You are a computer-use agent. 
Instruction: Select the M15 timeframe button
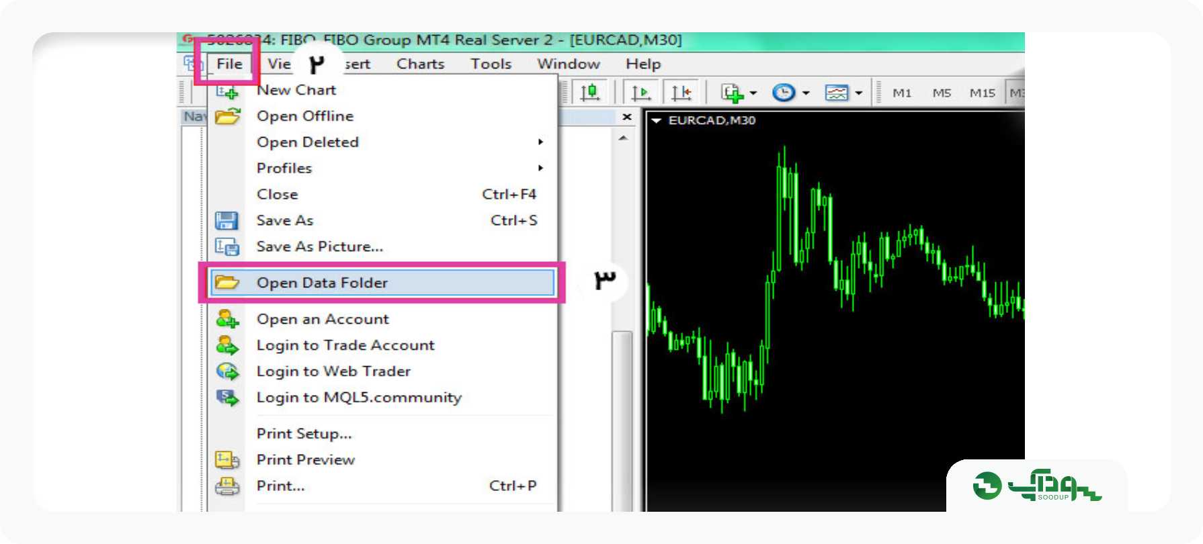982,93
